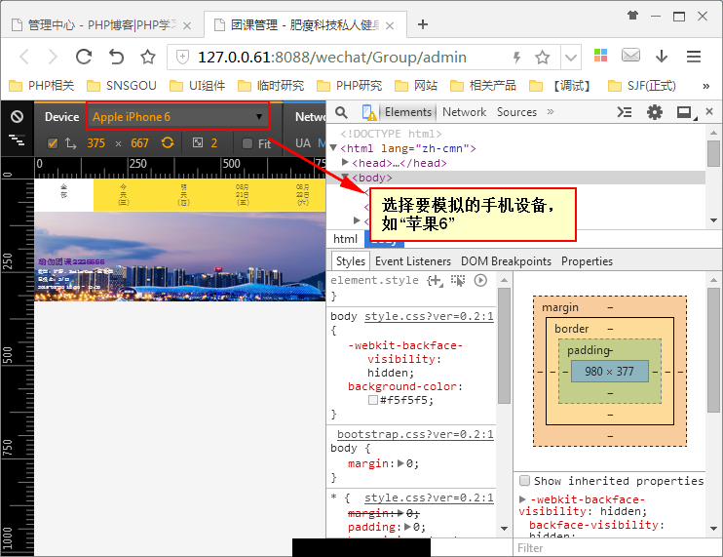Viewport: 723px width, 557px height.
Task: Open the Apple iPhone 6 device dropdown
Action: coord(177,117)
